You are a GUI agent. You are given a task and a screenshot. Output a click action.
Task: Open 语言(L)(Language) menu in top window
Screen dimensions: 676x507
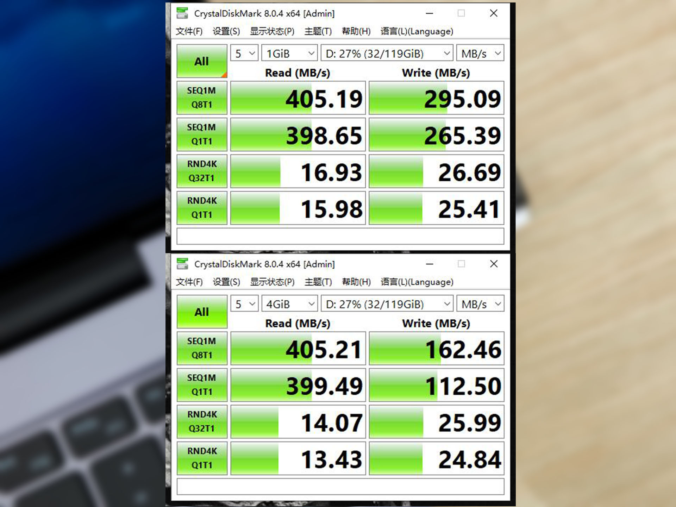[x=417, y=31]
